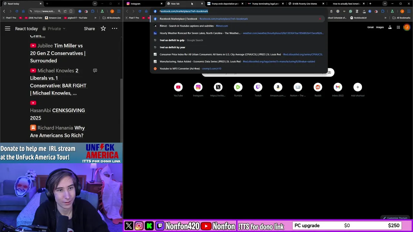Open the Google apps grid icon
413x232 pixels.
(398, 27)
